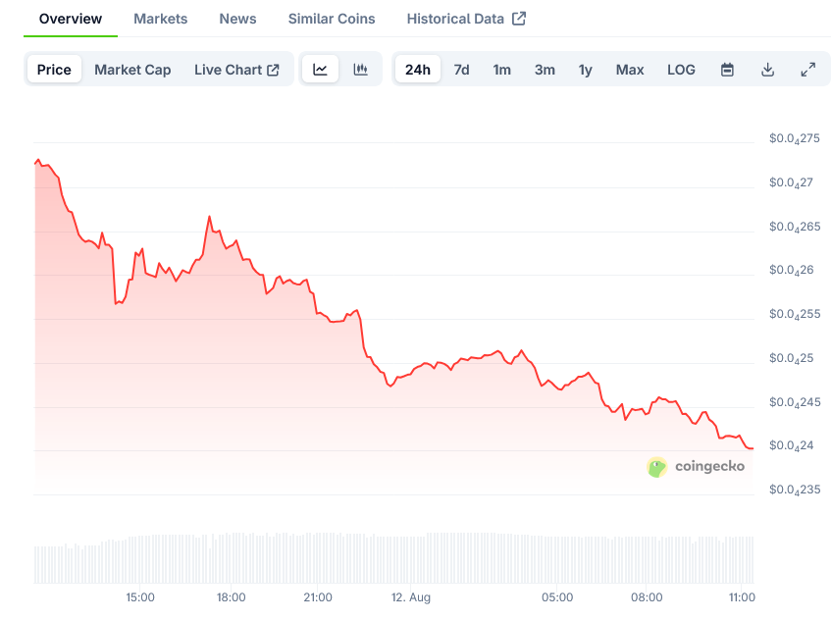
Task: Show the Max time range
Action: point(630,70)
